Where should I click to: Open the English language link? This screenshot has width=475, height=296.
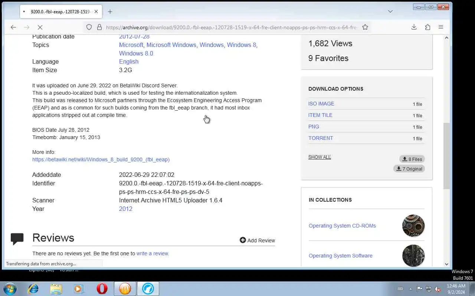pos(129,61)
